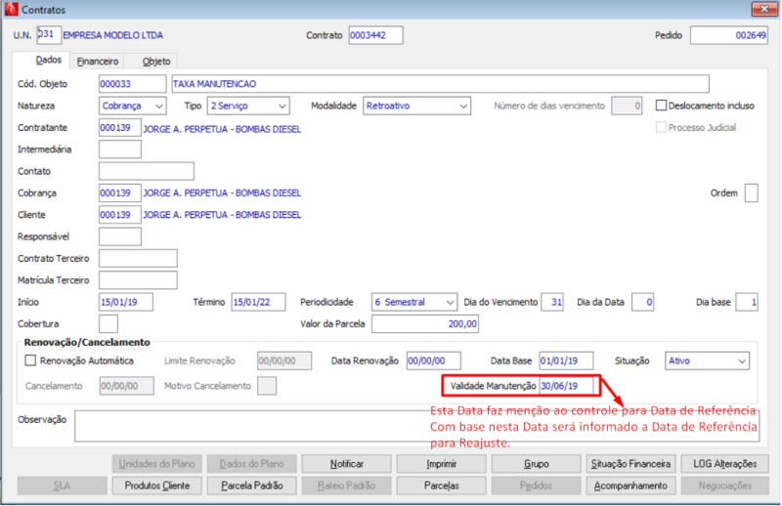The image size is (782, 506).
Task: Open the Tipo dropdown showing 2 Serviço
Action: pyautogui.click(x=248, y=105)
